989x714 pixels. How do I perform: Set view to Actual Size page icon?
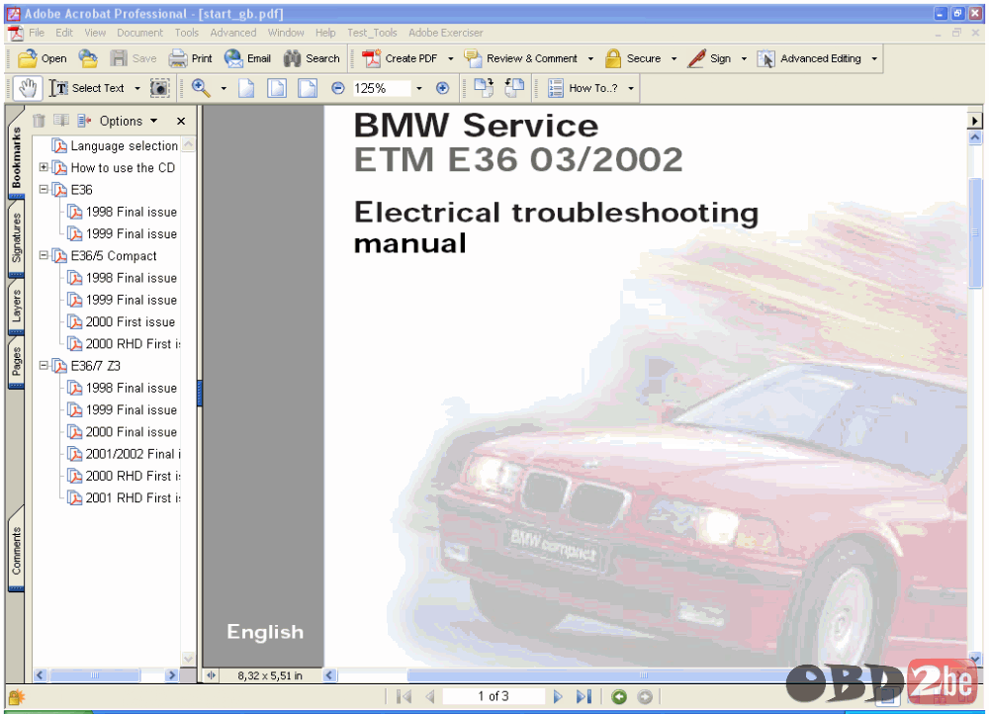246,88
